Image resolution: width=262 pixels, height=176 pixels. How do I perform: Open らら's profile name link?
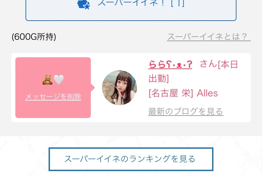click(x=170, y=65)
